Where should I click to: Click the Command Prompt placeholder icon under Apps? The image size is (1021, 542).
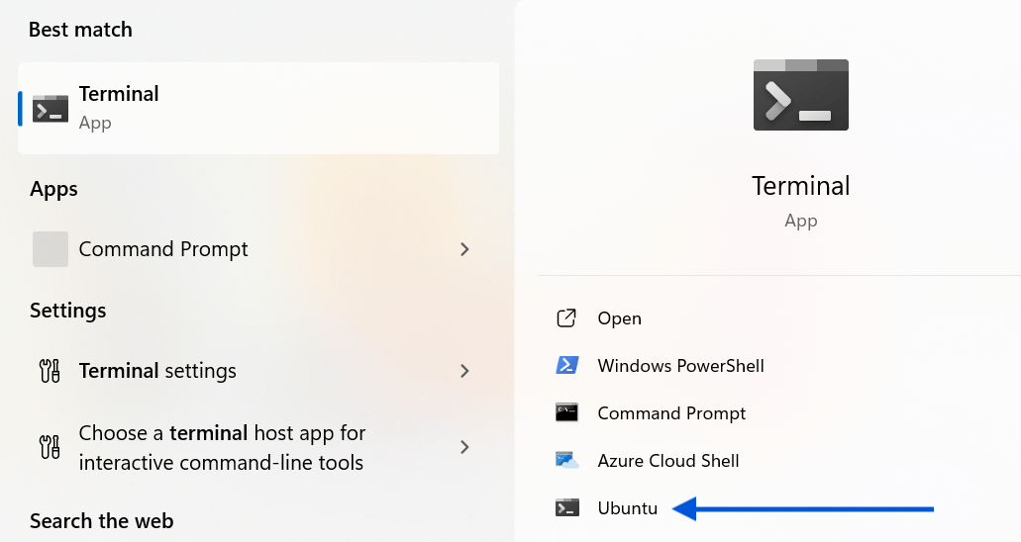[x=51, y=249]
